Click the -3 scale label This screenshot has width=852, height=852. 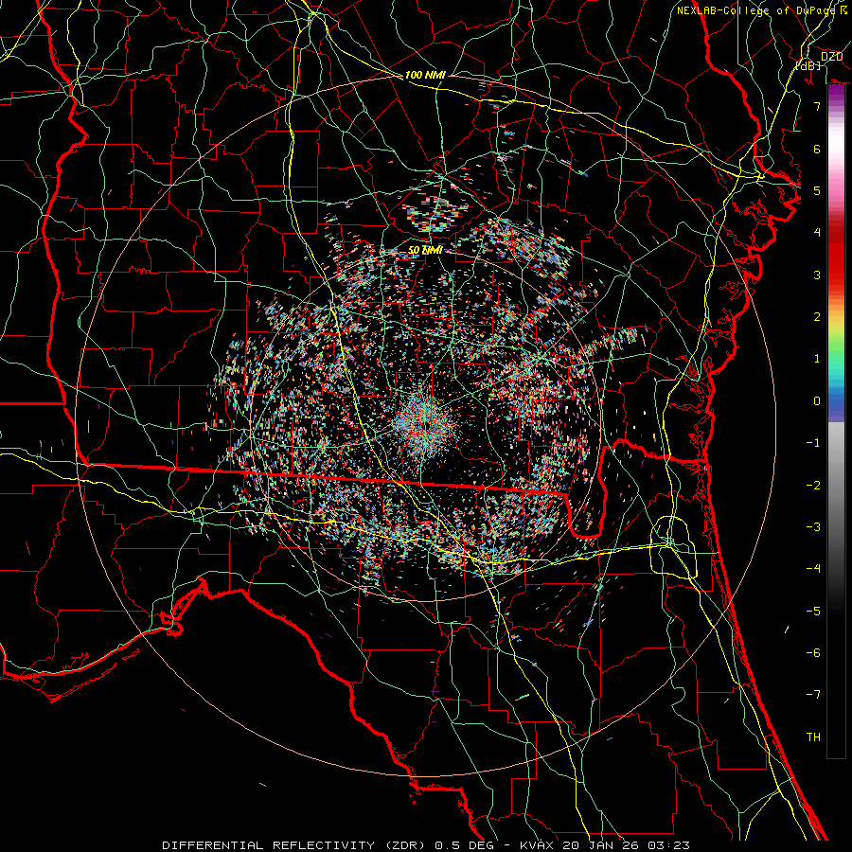tap(813, 527)
